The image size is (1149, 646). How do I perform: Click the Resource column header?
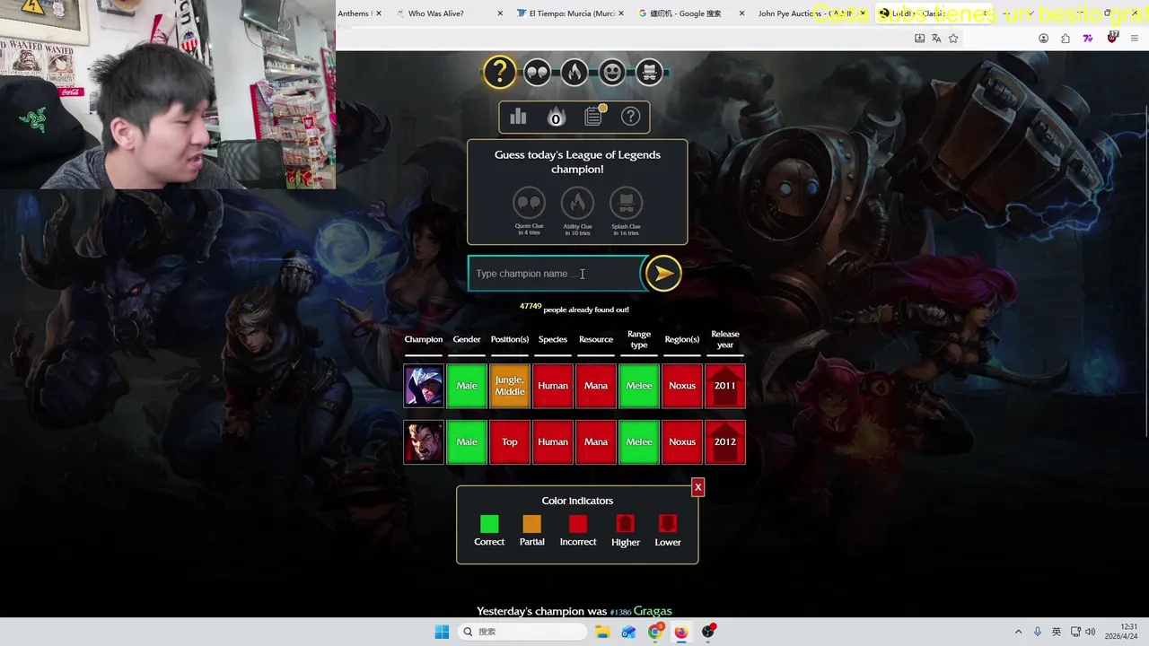596,339
